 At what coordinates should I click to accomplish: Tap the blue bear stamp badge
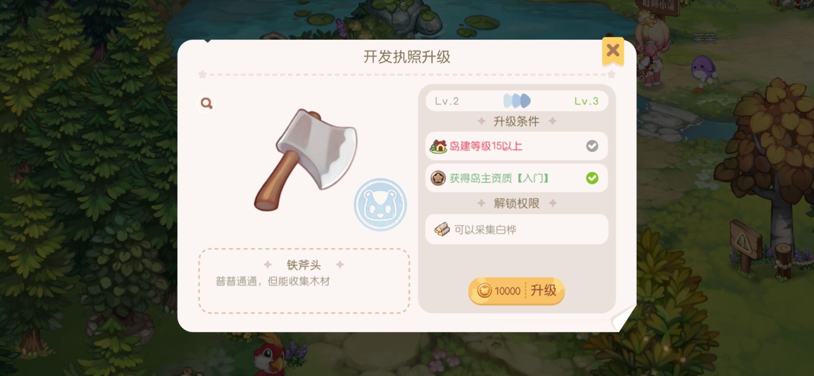[x=380, y=204]
